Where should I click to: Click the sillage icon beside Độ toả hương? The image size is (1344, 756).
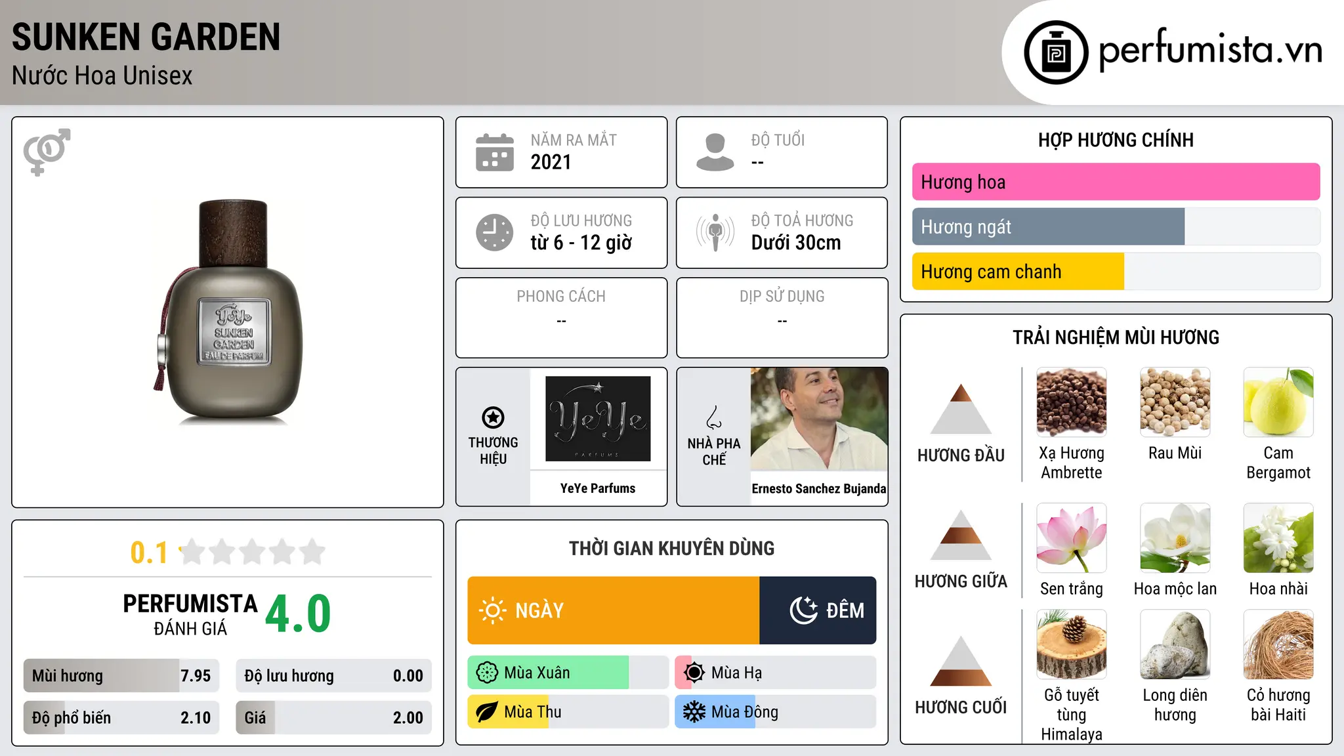(x=715, y=232)
